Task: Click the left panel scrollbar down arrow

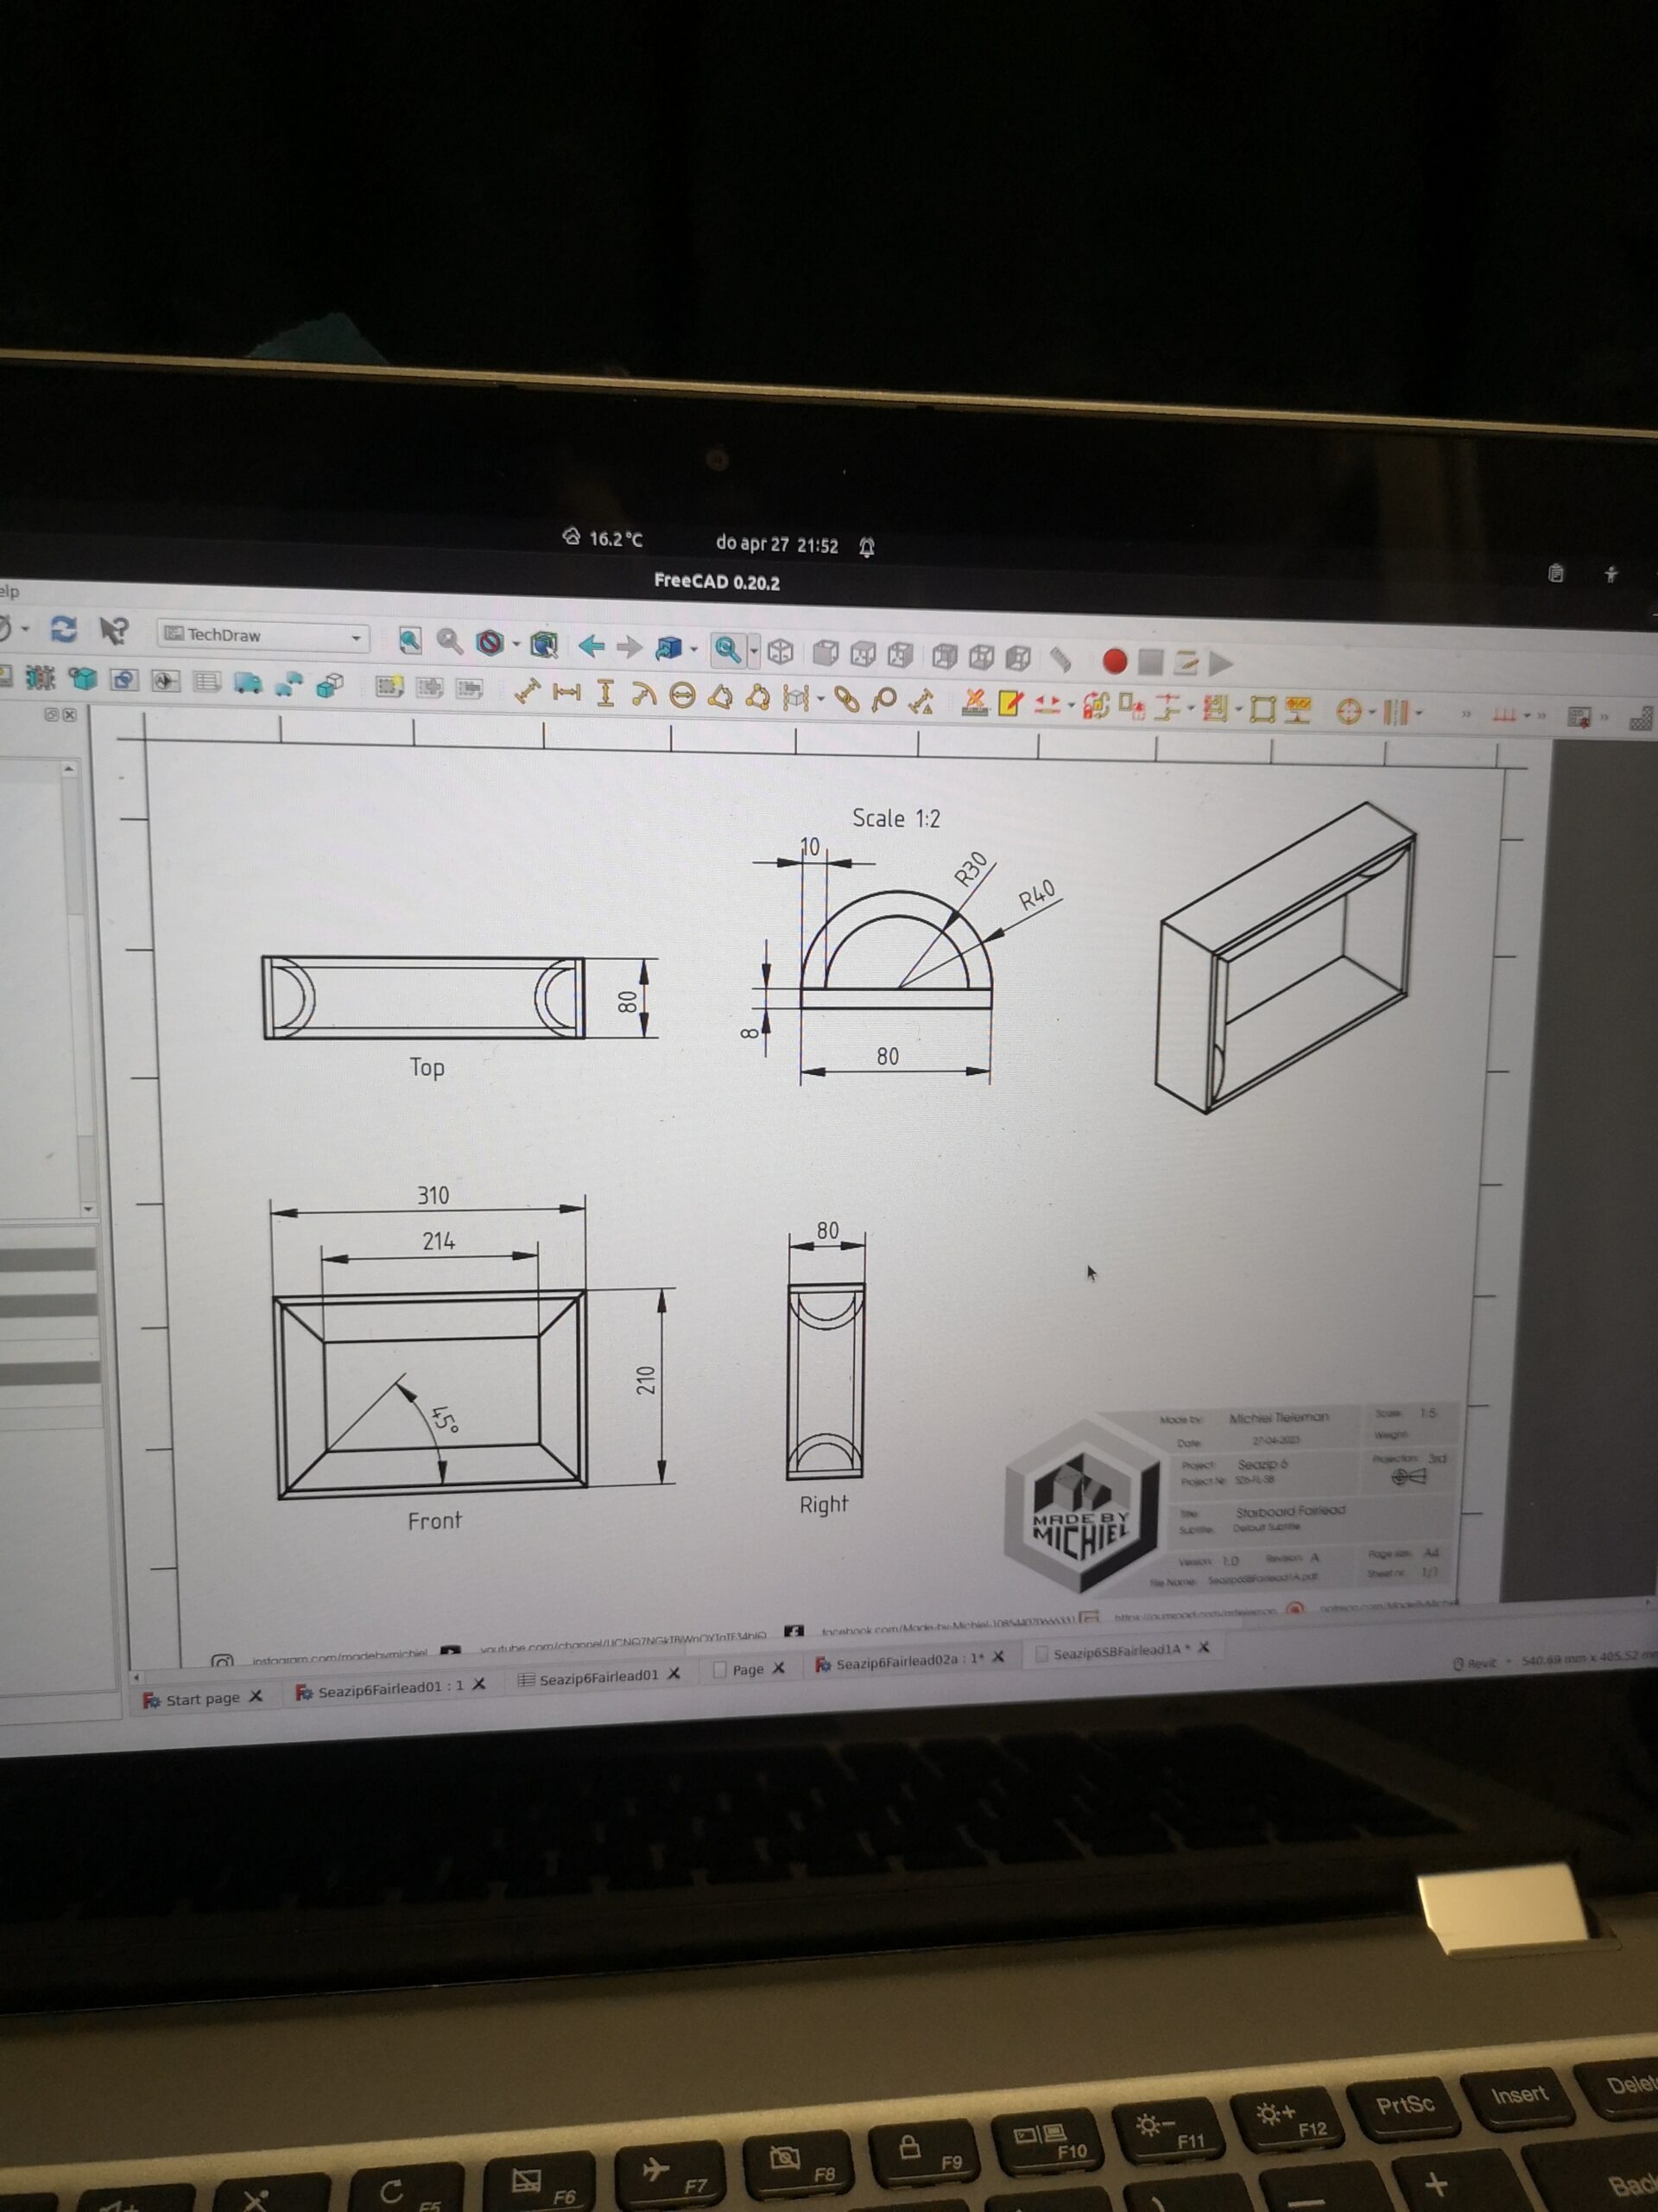Action: (x=88, y=1209)
